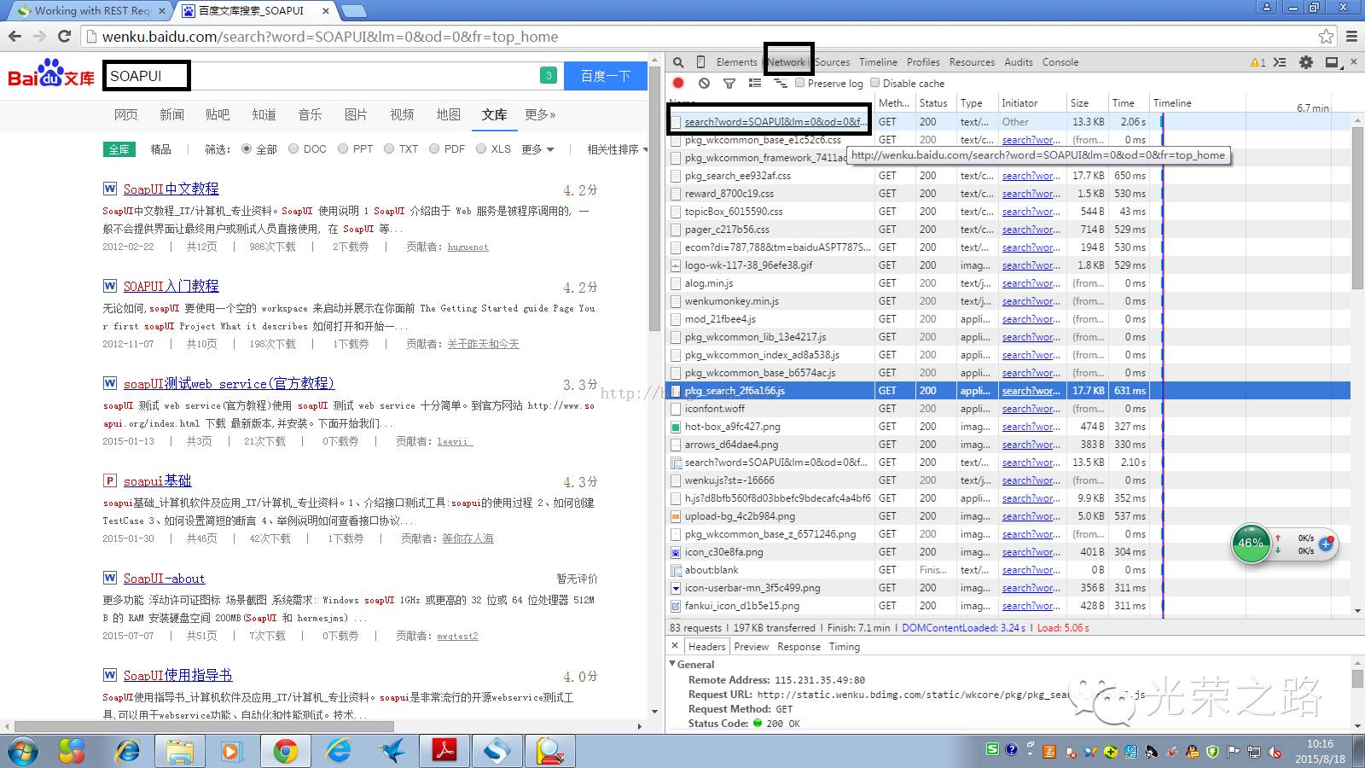Open contributor huguenot's profile link

click(x=468, y=247)
